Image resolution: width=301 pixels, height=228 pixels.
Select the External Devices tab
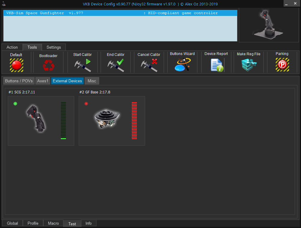[x=67, y=81]
